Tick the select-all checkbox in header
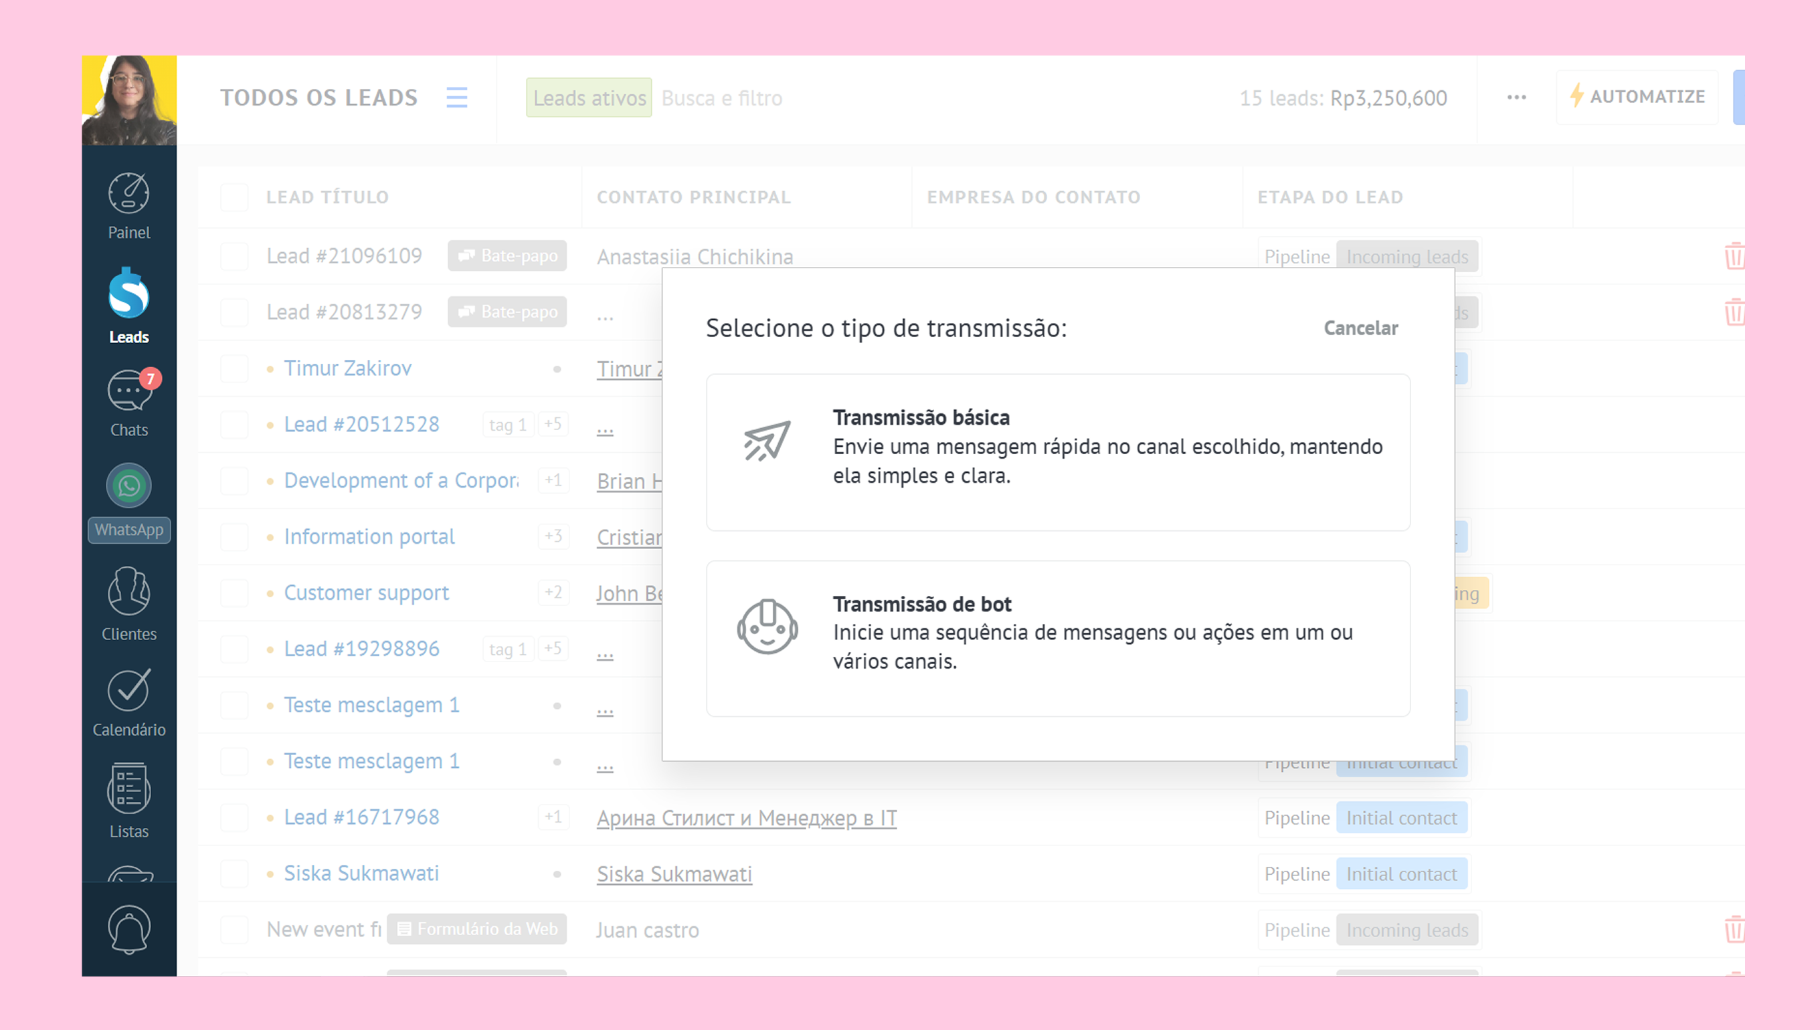The image size is (1820, 1030). click(234, 197)
